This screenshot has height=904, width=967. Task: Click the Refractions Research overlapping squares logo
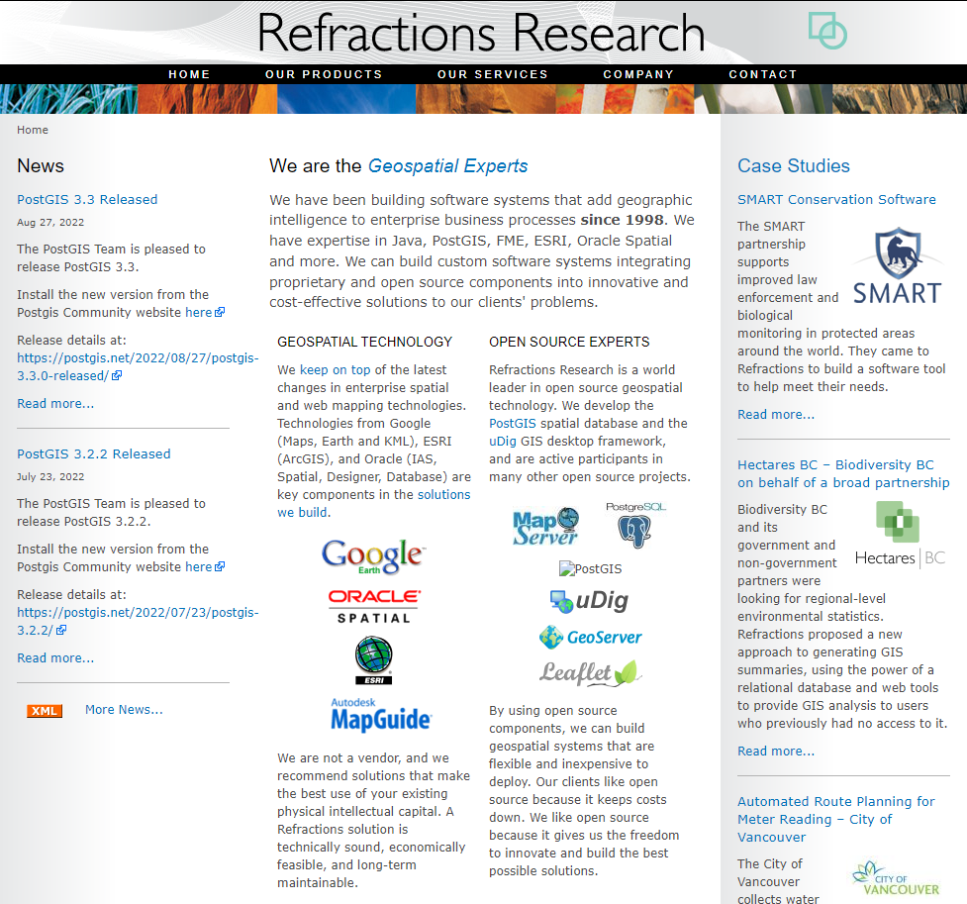pyautogui.click(x=827, y=31)
